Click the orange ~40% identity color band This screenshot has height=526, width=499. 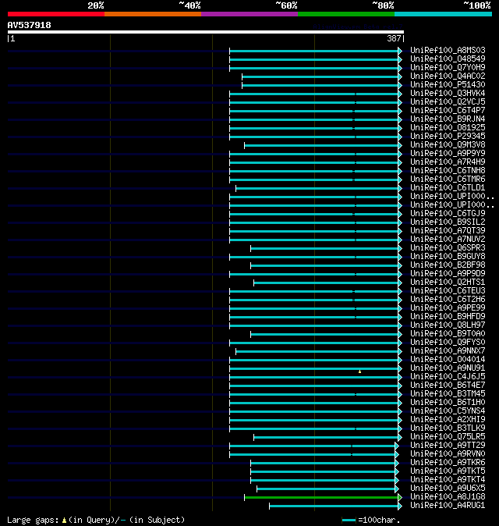pos(153,14)
